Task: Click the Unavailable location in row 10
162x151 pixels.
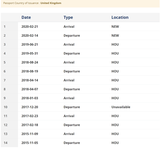Action: [121, 107]
